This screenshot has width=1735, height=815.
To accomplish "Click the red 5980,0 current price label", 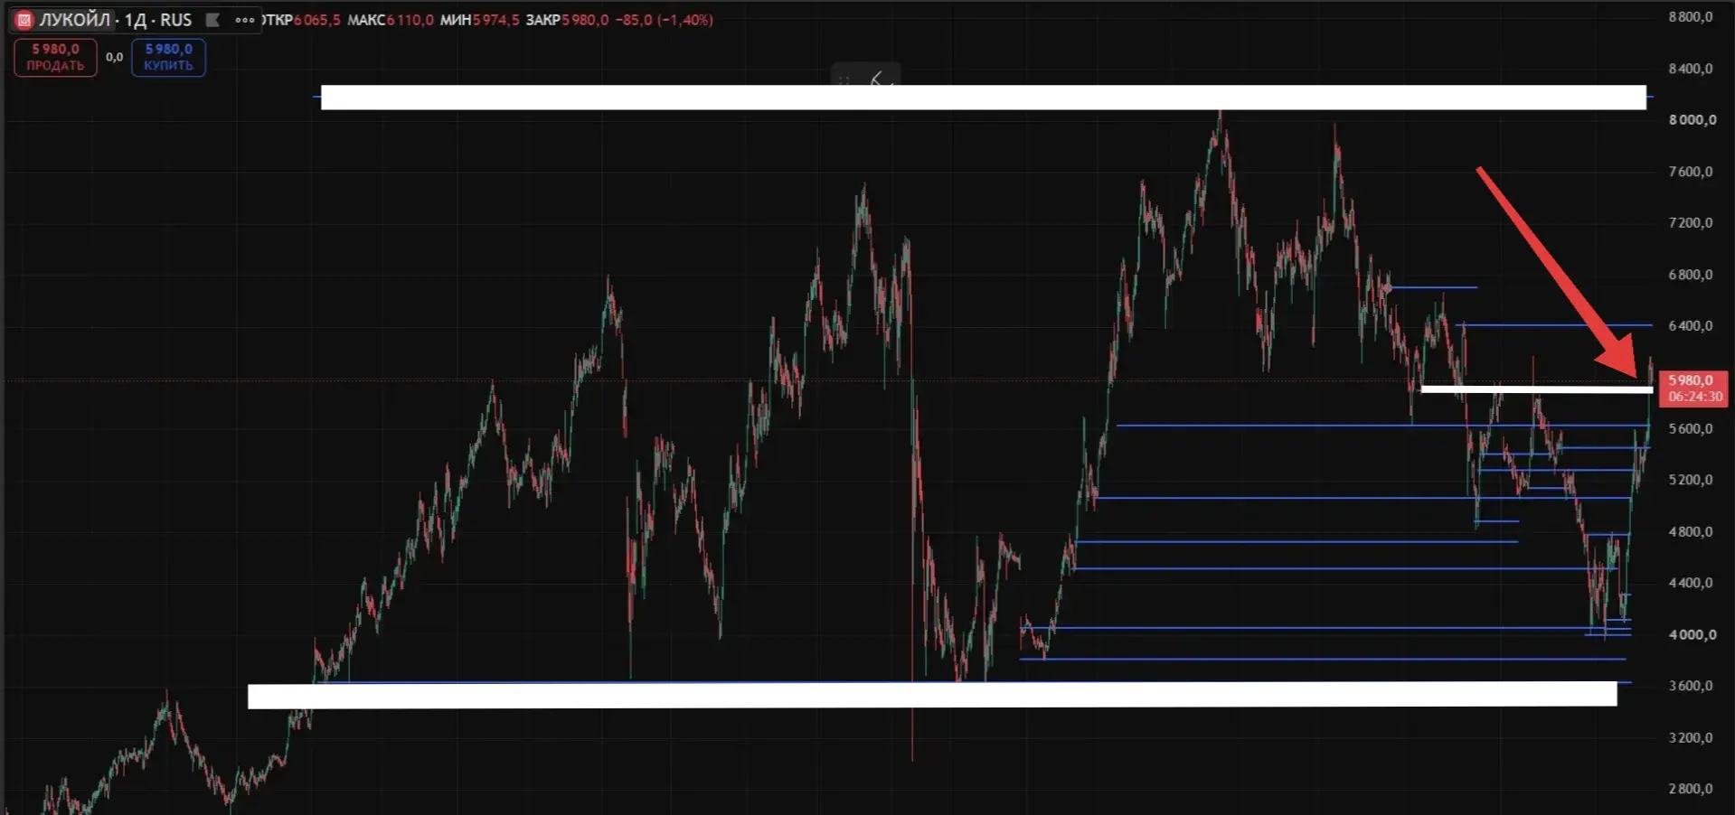I will (1693, 388).
